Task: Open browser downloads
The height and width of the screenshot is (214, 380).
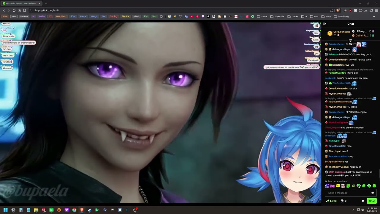Action: (x=366, y=10)
